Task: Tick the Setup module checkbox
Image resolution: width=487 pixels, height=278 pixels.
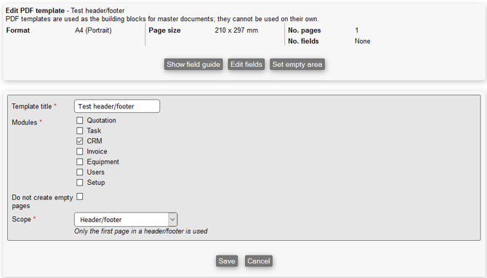Action: pos(80,182)
